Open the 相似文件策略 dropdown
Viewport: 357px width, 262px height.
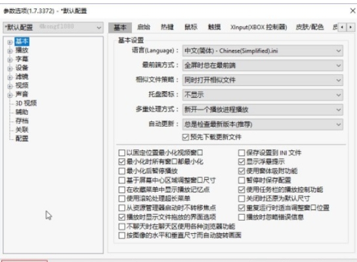click(262, 80)
